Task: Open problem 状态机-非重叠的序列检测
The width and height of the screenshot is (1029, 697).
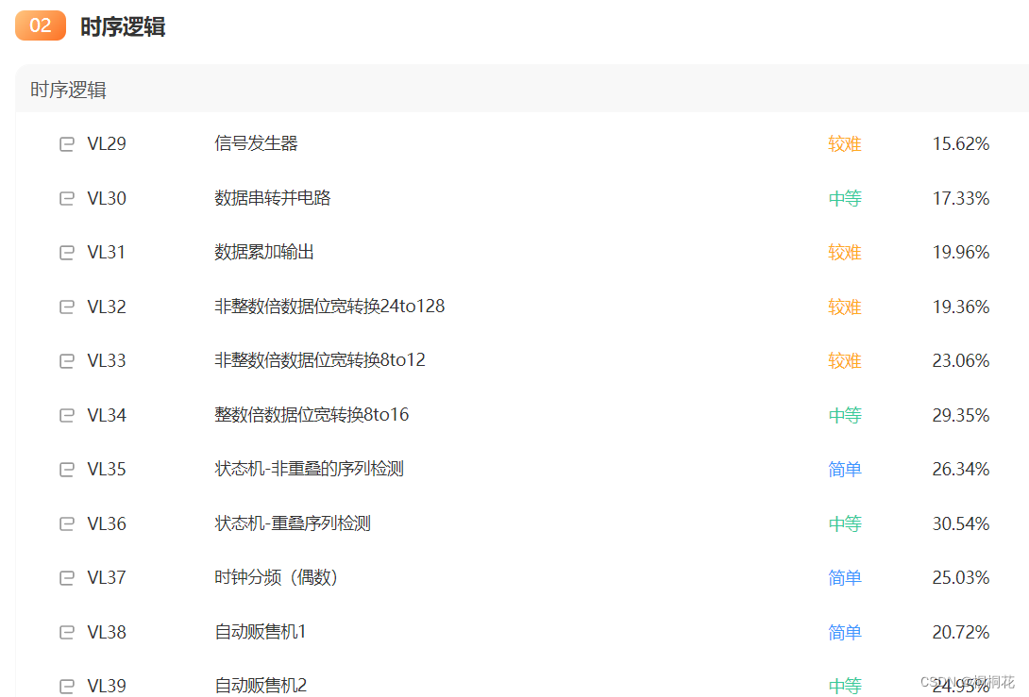Action: click(x=309, y=469)
